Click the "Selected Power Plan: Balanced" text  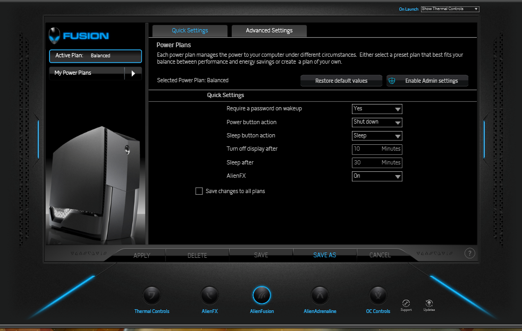click(x=193, y=80)
